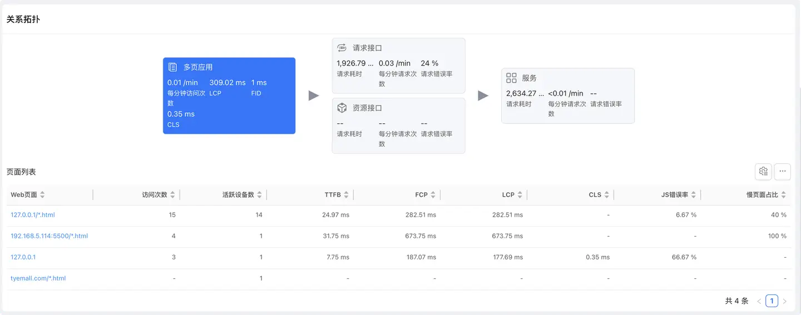Click the 服务 grid icon

511,78
